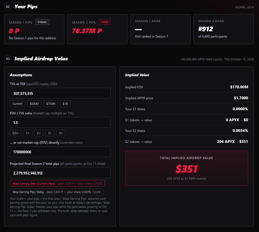The image size is (259, 232).
Task: Click the Implied FDV value $170.00M
Action: (x=239, y=87)
